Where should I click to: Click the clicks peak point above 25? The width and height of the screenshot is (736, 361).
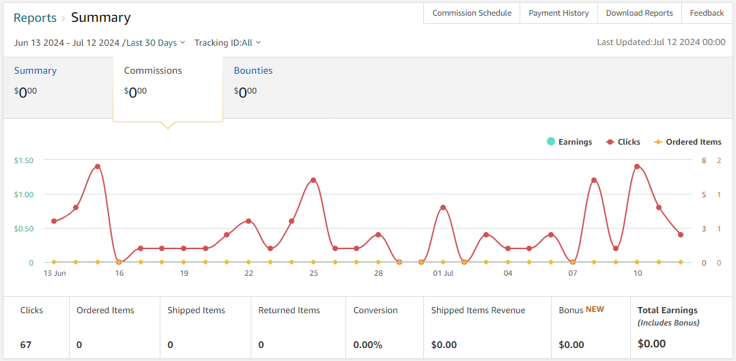[x=313, y=180]
